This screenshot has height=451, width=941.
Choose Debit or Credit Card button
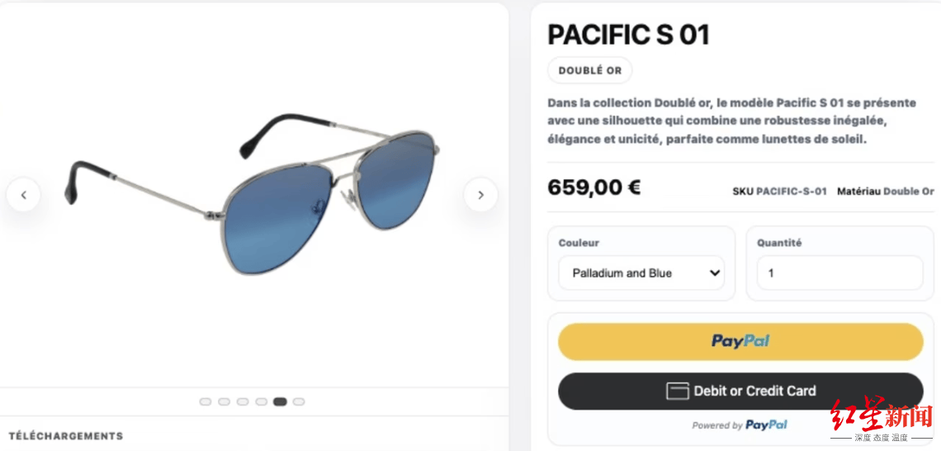[740, 391]
